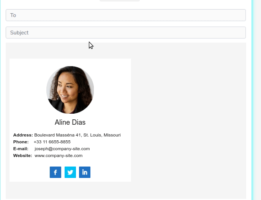Select the Aline Dias name heading
Screen dimensions: 261x200
click(x=70, y=122)
